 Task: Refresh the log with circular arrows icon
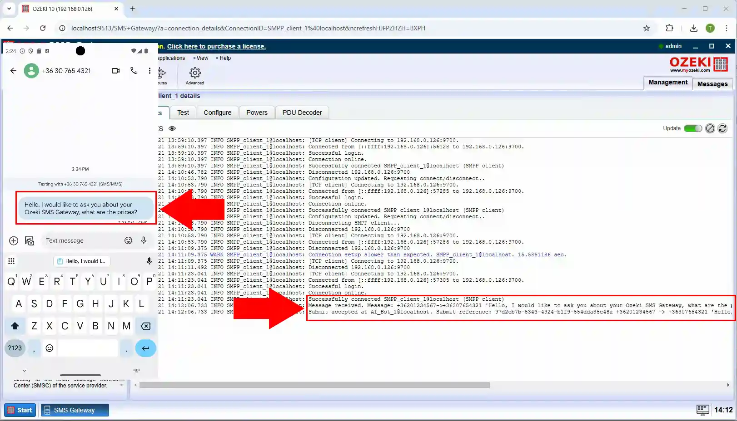tap(722, 128)
